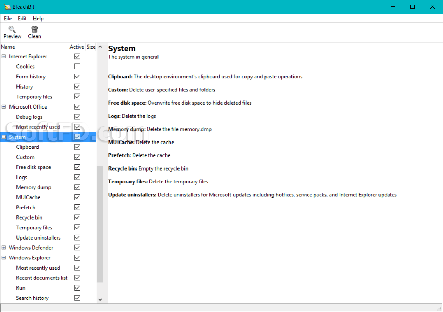Click the tree vertical scrollbar thumb

(100, 224)
